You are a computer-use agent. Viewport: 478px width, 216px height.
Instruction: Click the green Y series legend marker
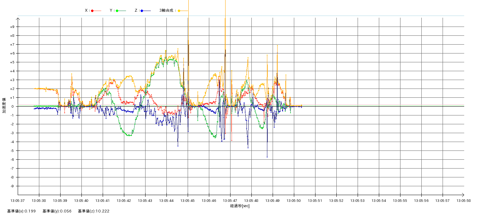click(117, 11)
